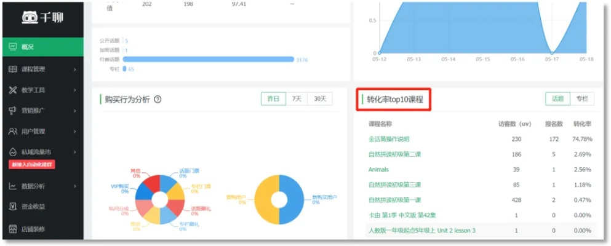The image size is (611, 246).
Task: Expand the 私域流量池 submenu arrow
Action: pyautogui.click(x=74, y=152)
